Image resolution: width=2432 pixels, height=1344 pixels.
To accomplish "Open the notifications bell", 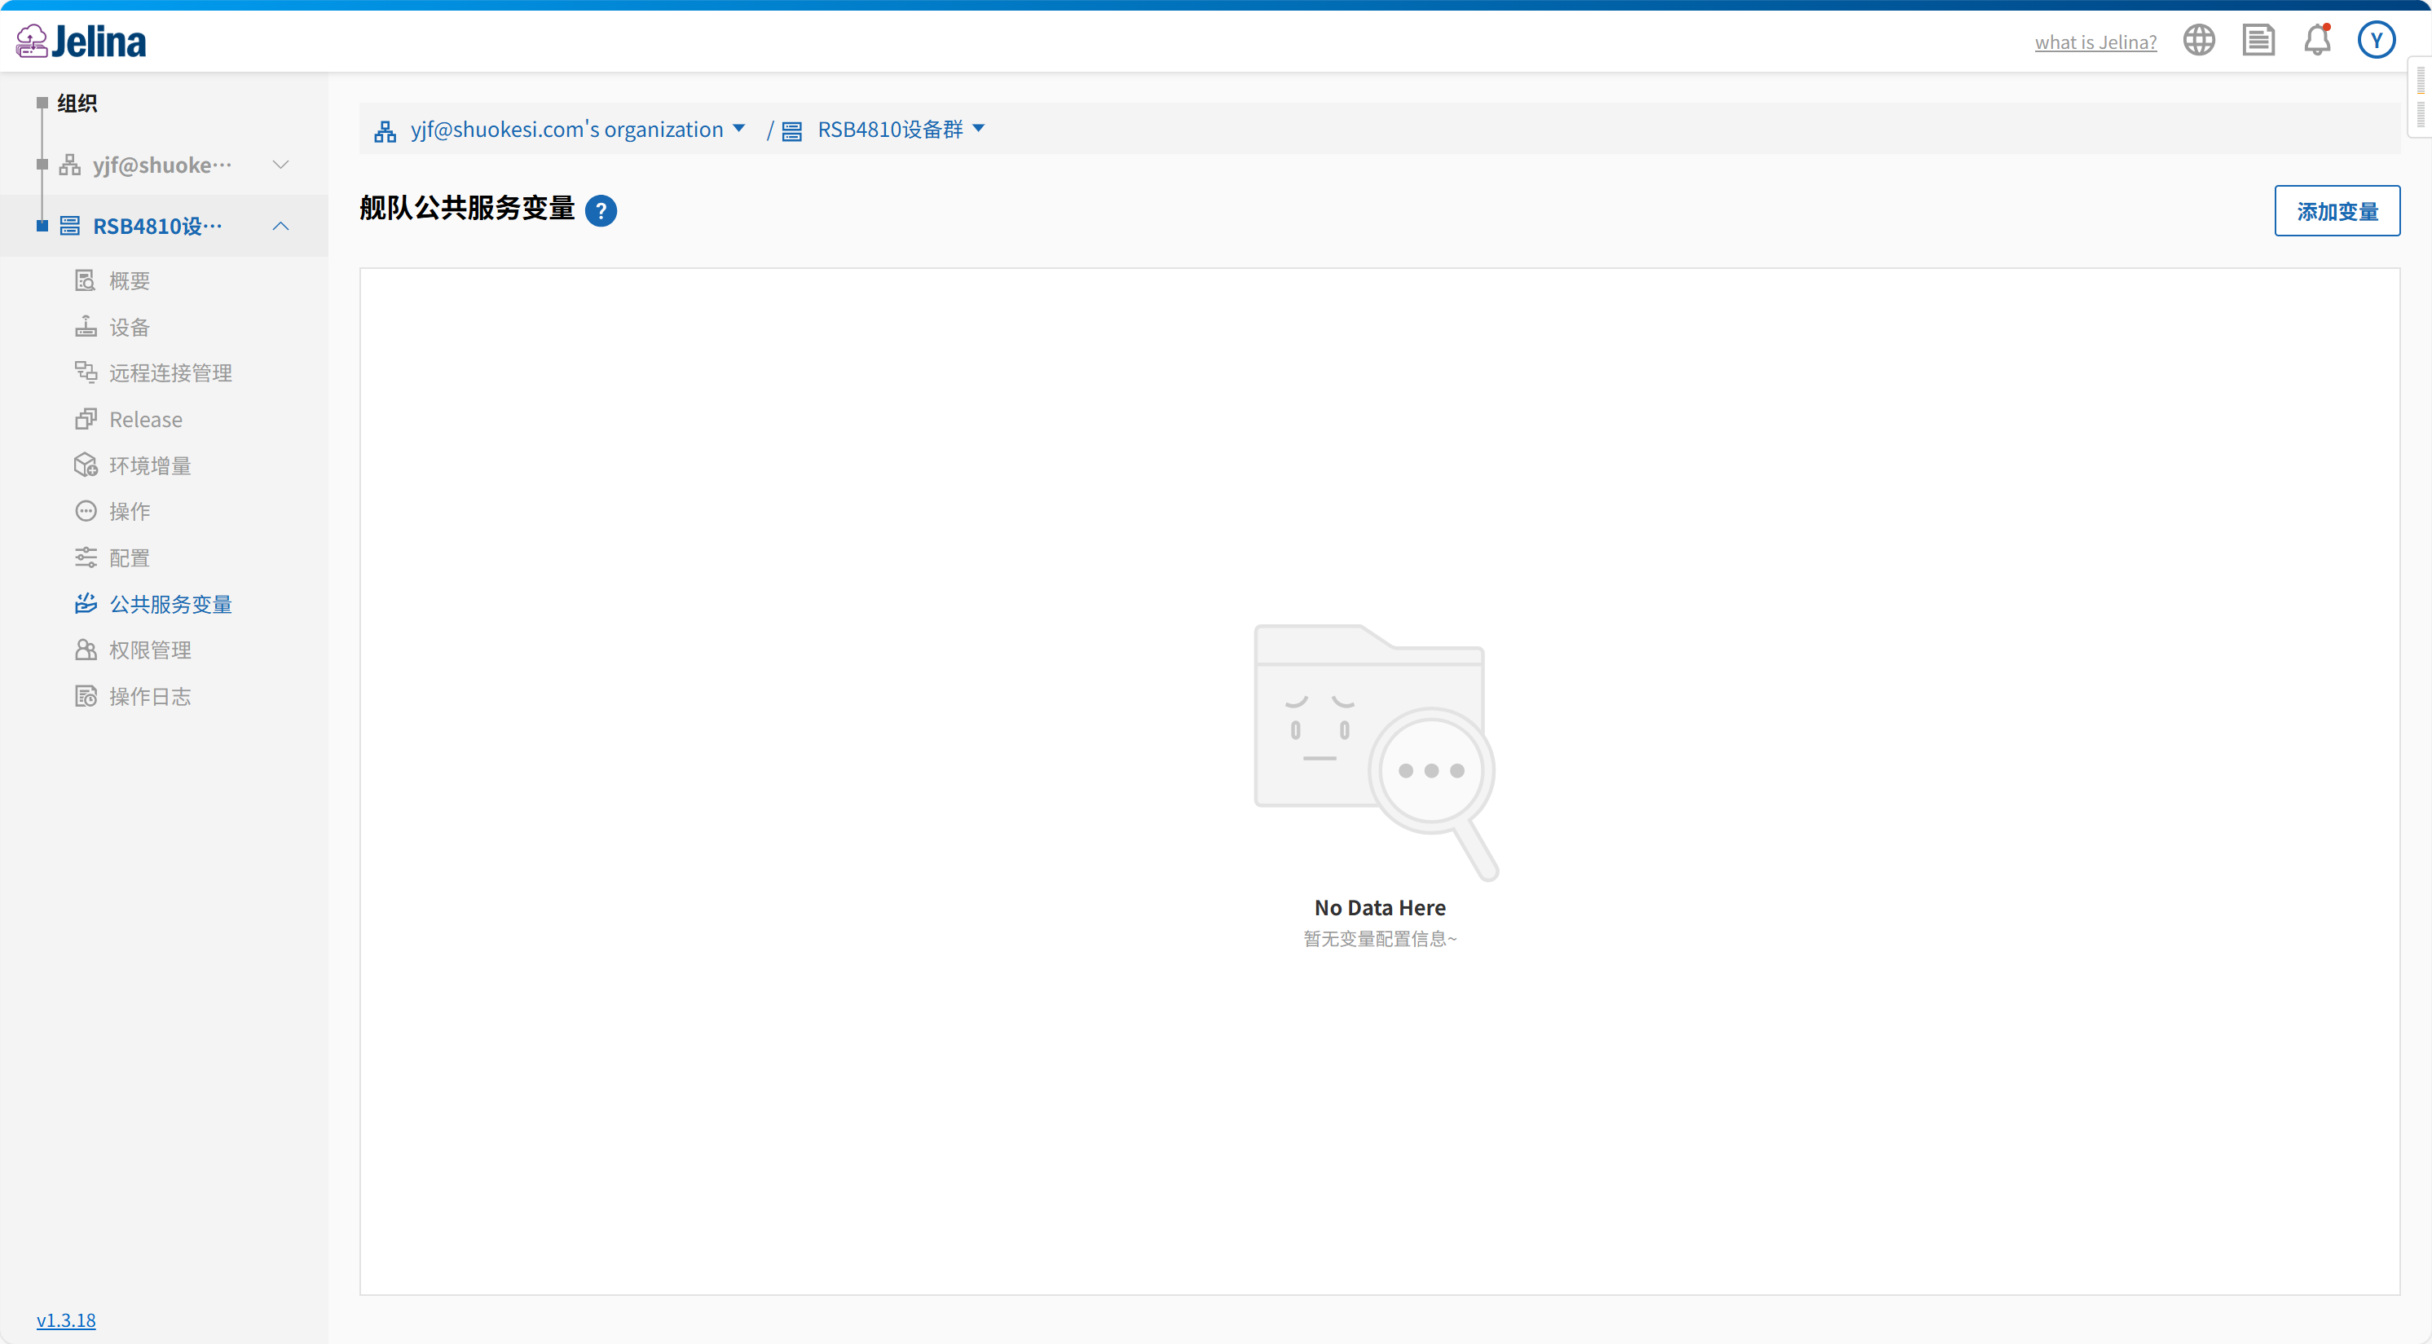I will point(2317,41).
